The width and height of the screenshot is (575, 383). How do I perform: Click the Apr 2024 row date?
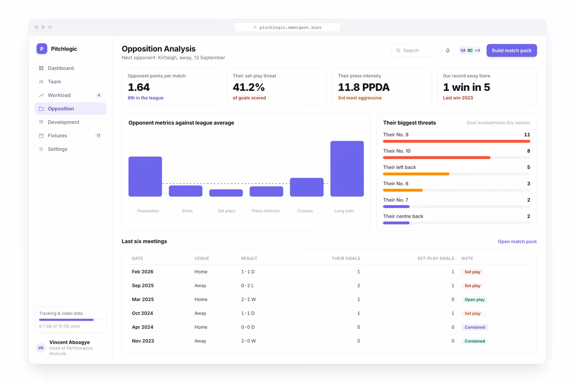[142, 327]
